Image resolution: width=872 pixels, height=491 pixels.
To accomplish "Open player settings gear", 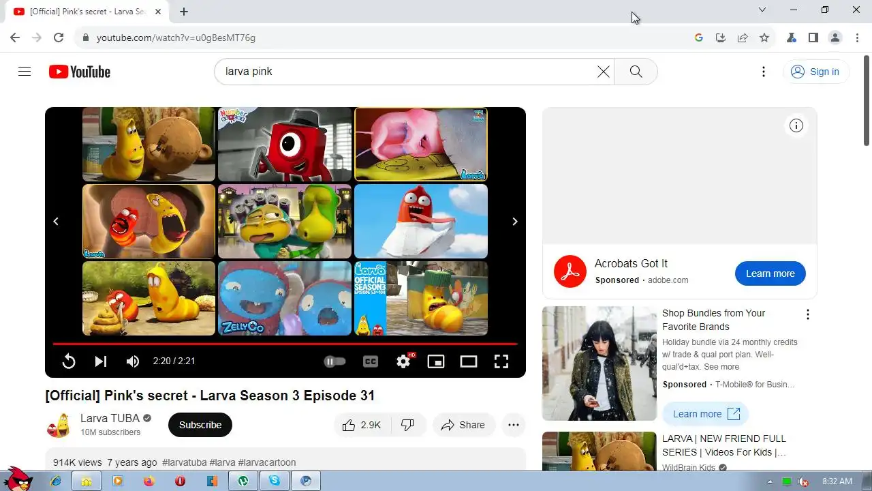I will point(404,361).
